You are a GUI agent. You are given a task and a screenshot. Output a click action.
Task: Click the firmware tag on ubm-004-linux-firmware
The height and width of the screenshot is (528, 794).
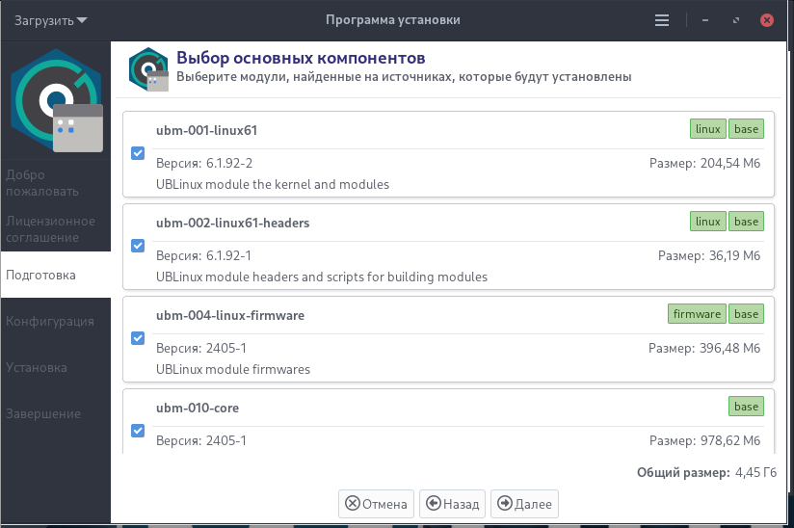click(697, 314)
